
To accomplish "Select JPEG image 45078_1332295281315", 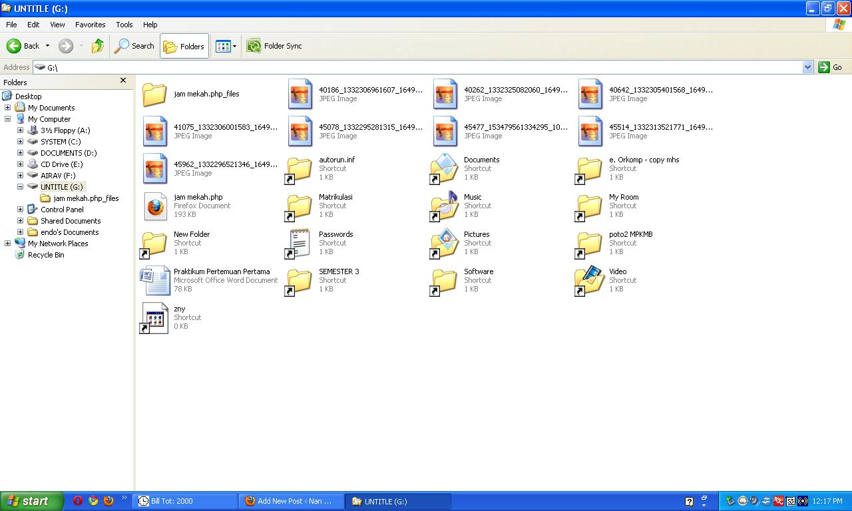I will coord(300,131).
